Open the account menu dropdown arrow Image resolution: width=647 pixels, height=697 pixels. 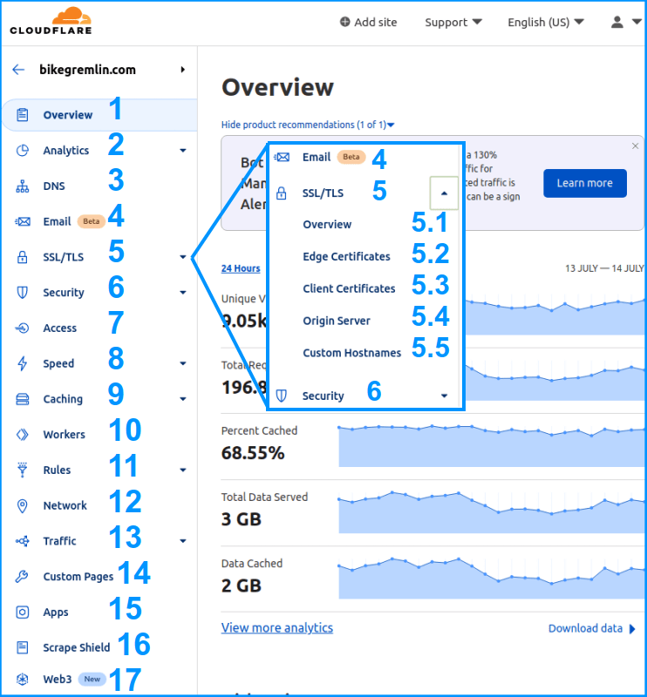coord(637,21)
